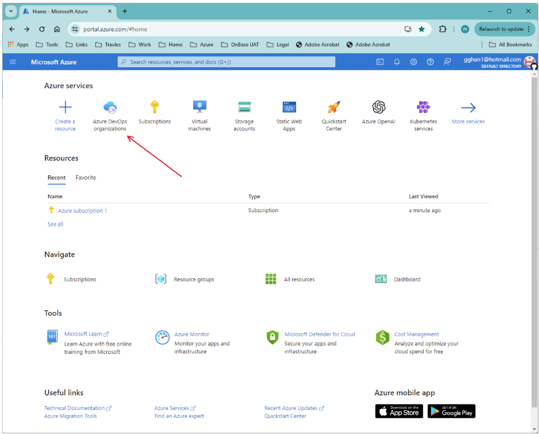Image resolution: width=539 pixels, height=434 pixels.
Task: Open the portal hamburger menu
Action: (x=12, y=62)
